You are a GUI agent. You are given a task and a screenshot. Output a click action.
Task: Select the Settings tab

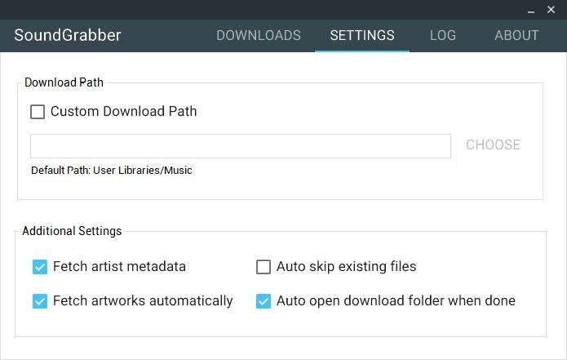point(362,35)
